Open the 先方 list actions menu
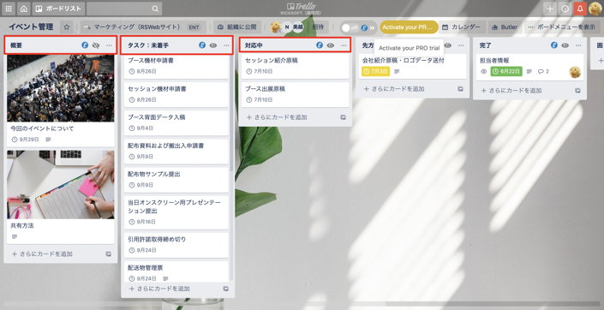Screen dimensions: 604x310 pos(461,45)
